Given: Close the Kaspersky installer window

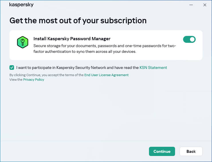Looking at the screenshot, I should point(205,5).
